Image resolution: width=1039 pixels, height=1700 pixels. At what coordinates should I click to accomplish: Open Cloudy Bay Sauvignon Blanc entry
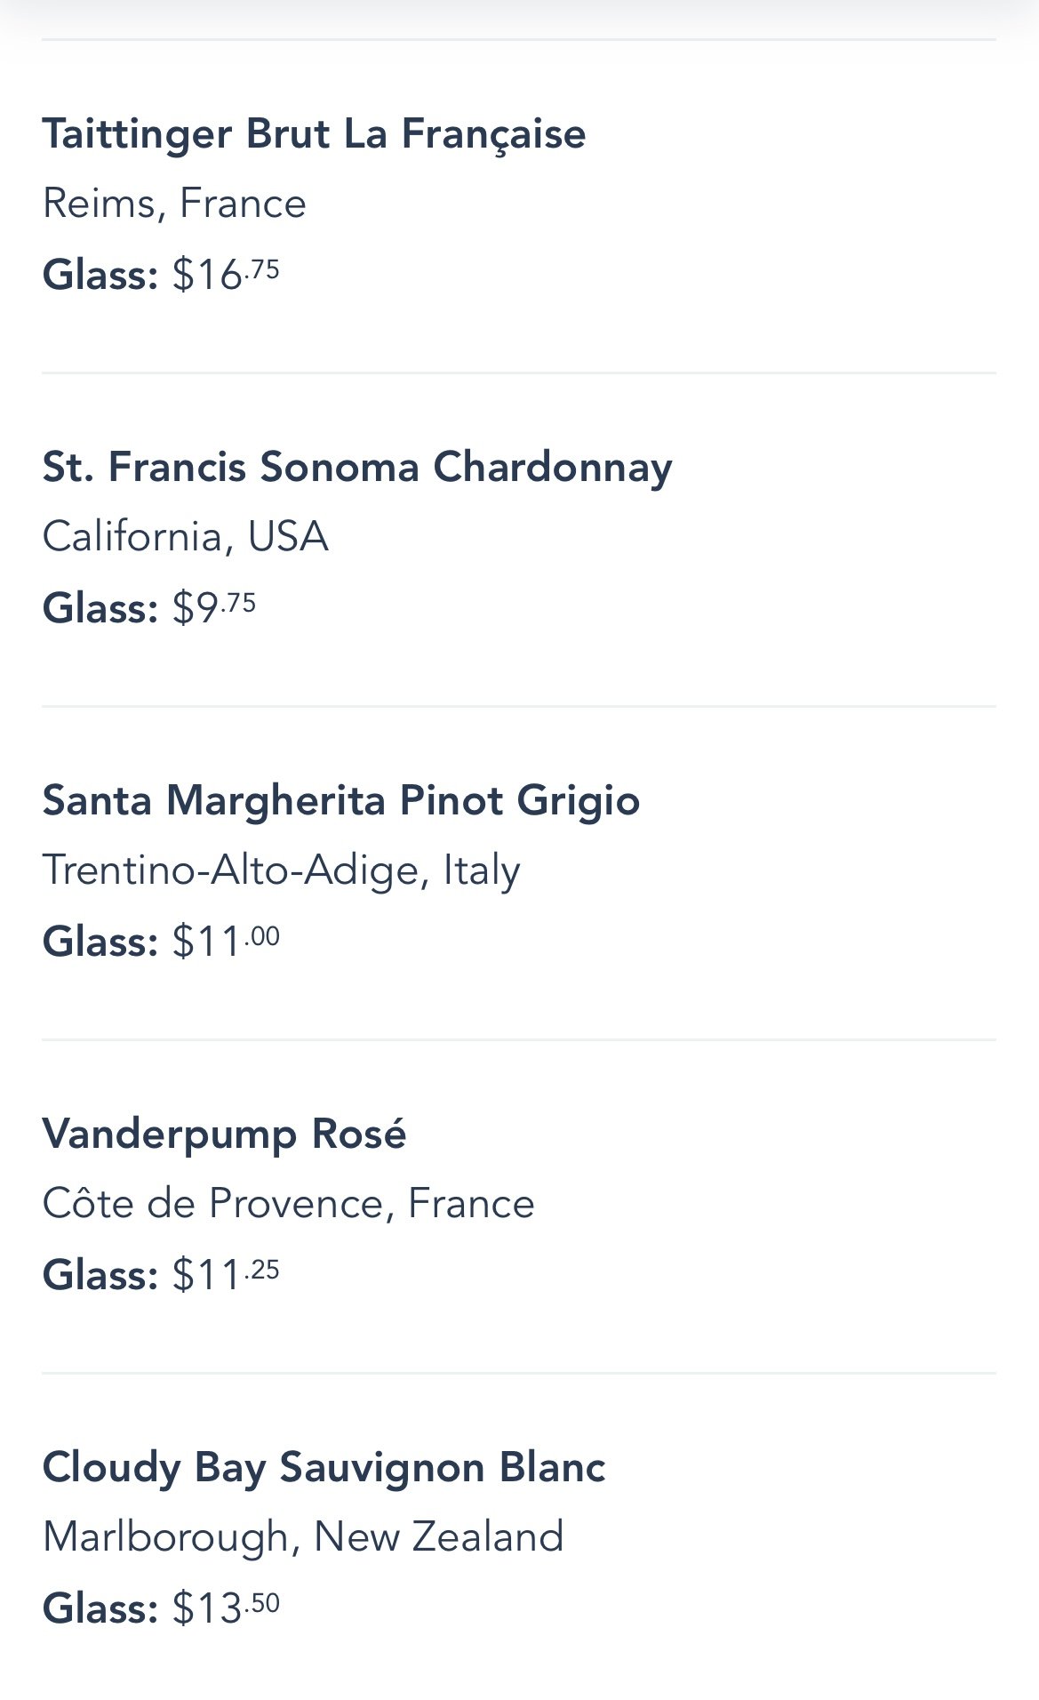point(324,1467)
